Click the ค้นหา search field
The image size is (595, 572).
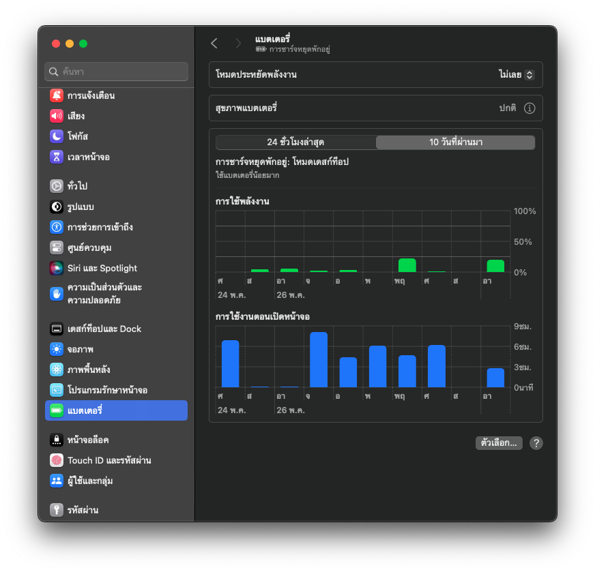click(117, 72)
